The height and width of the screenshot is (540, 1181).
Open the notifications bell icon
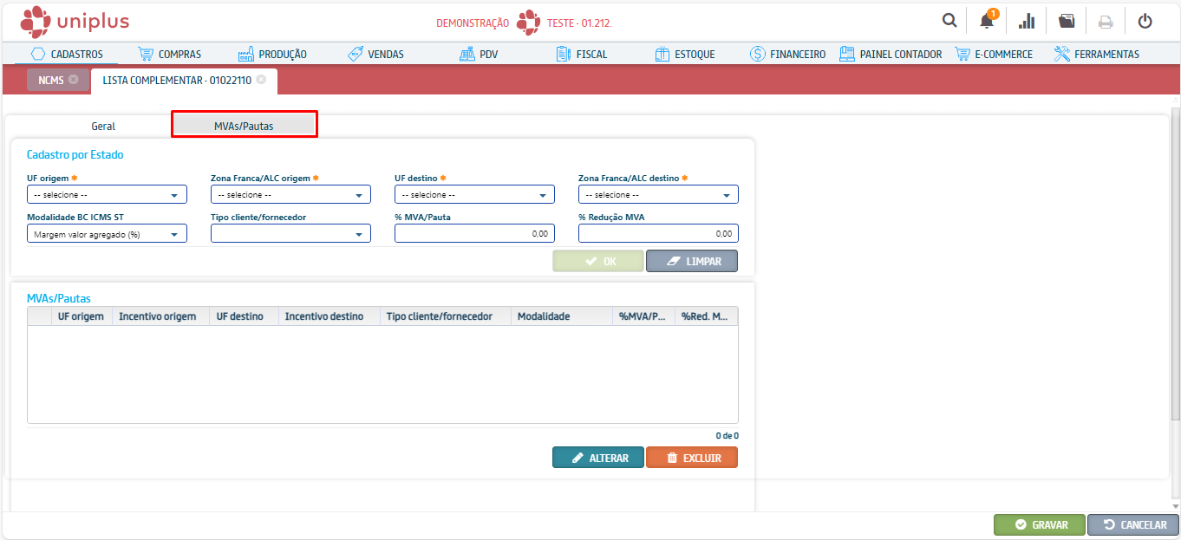[987, 21]
